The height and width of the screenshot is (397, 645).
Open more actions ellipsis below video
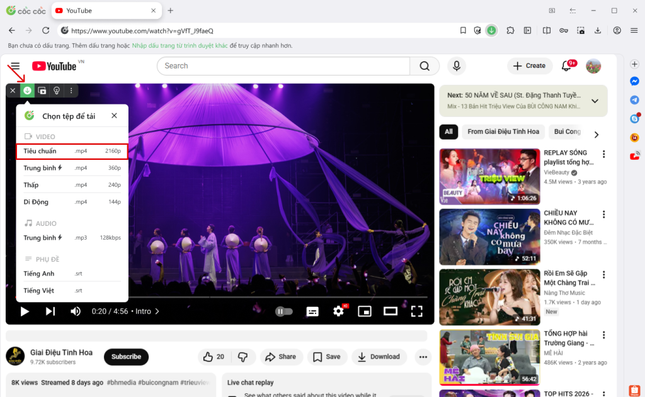tap(423, 357)
